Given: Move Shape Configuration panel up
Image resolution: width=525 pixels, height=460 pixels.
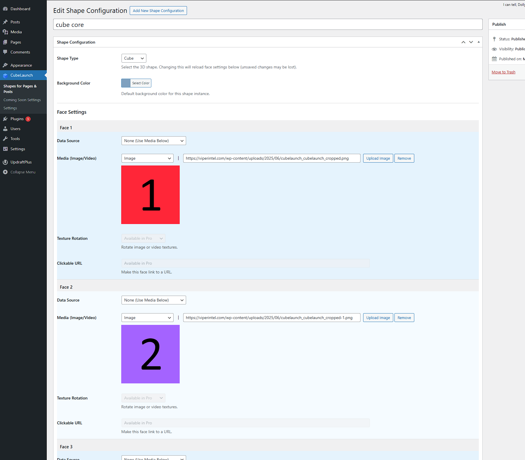Looking at the screenshot, I should pyautogui.click(x=463, y=42).
